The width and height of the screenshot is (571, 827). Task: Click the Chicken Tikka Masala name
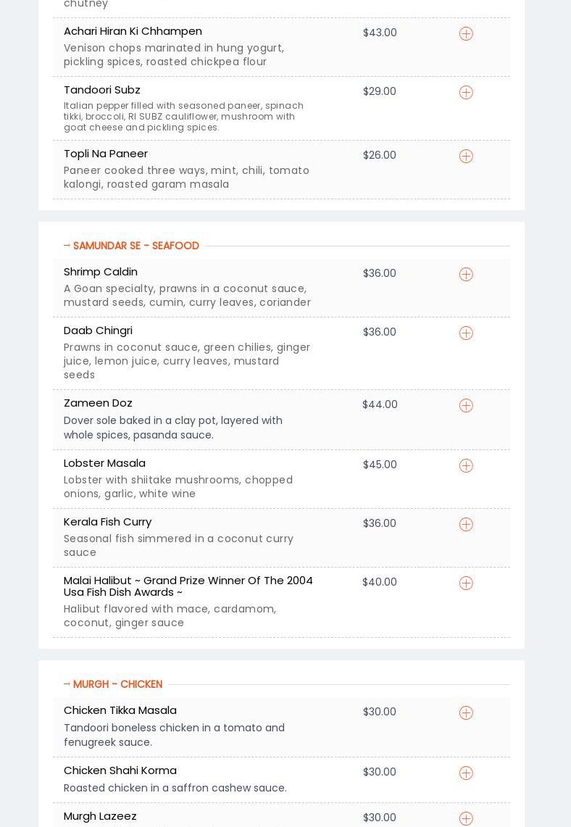coord(120,710)
